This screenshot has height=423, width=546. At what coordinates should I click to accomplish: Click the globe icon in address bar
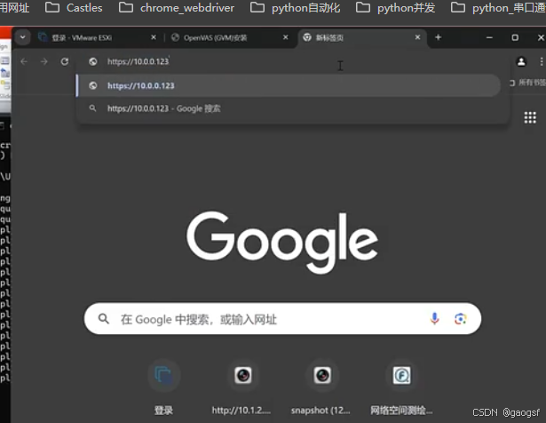click(x=93, y=61)
